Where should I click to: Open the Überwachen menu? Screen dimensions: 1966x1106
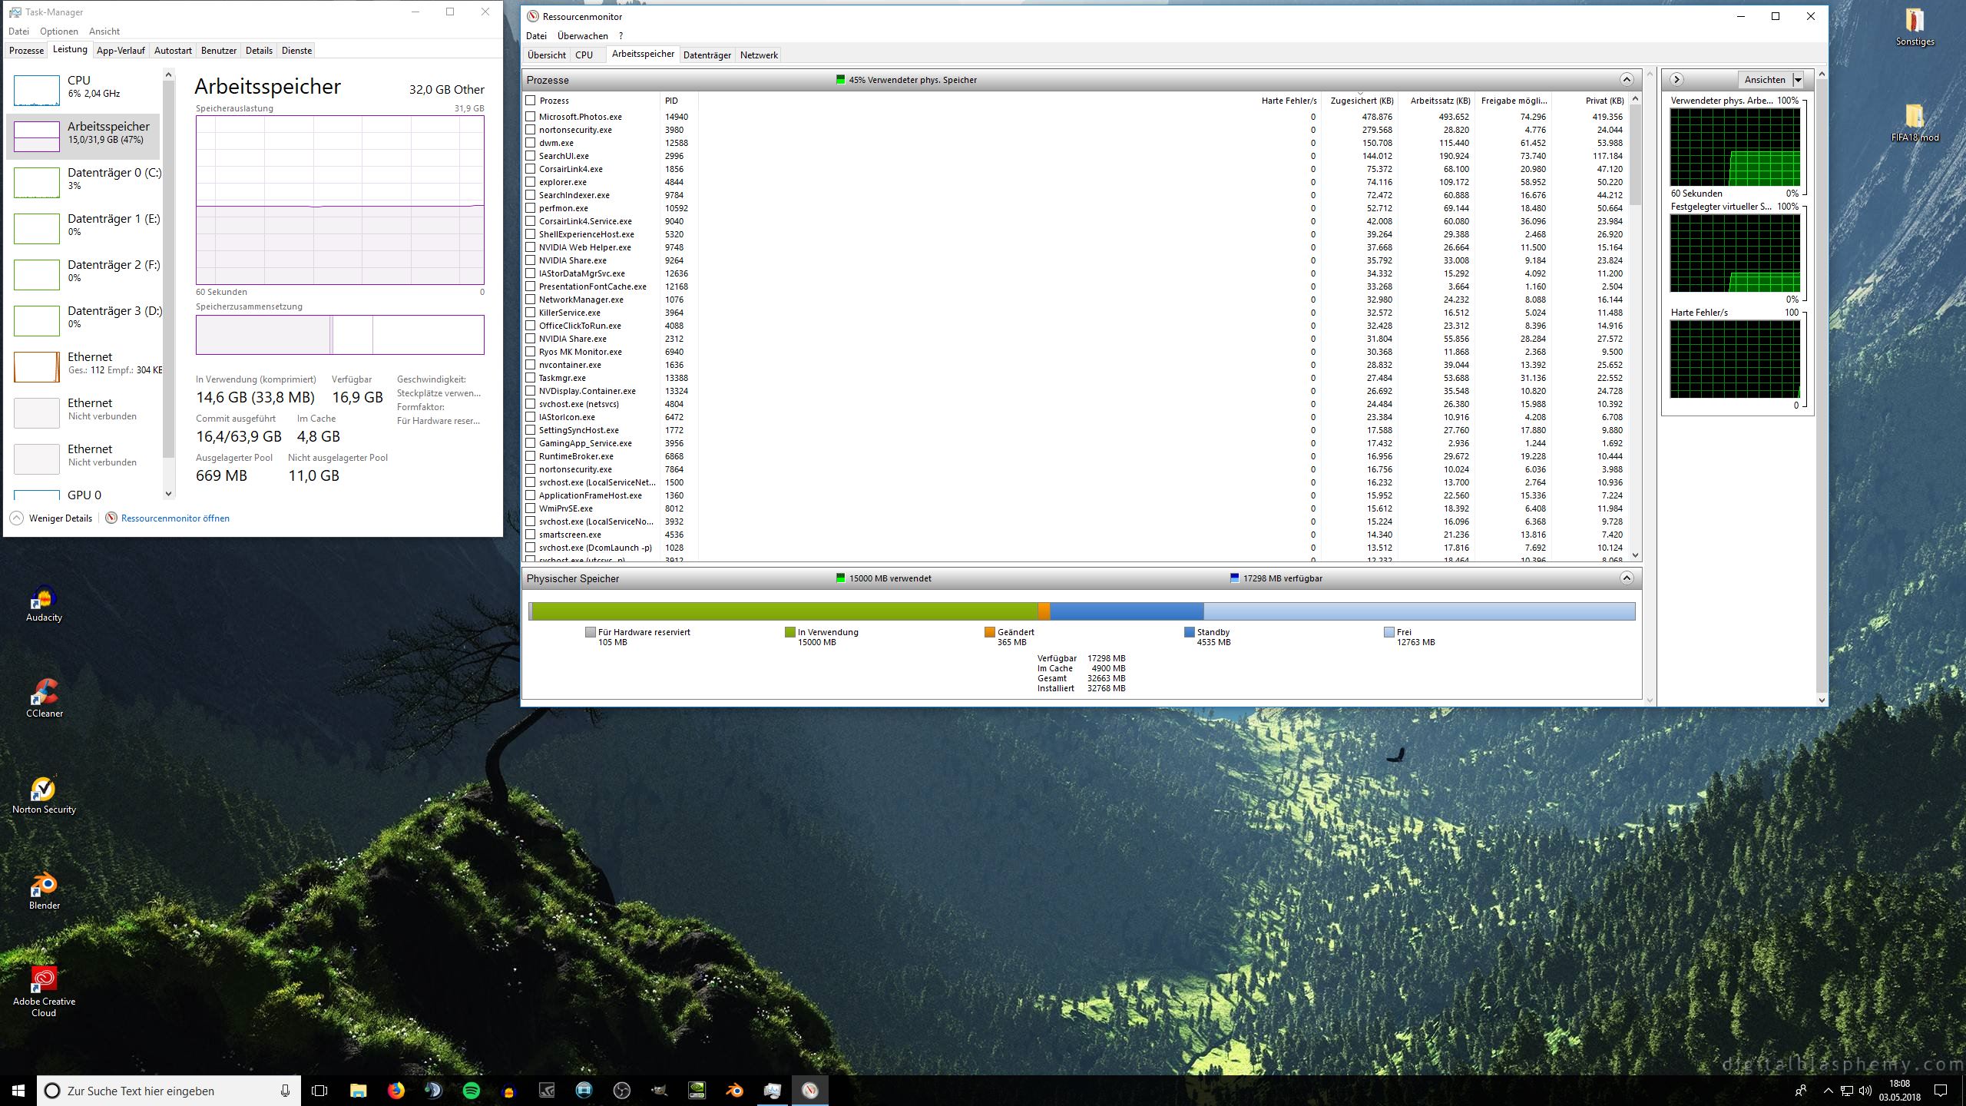(582, 36)
